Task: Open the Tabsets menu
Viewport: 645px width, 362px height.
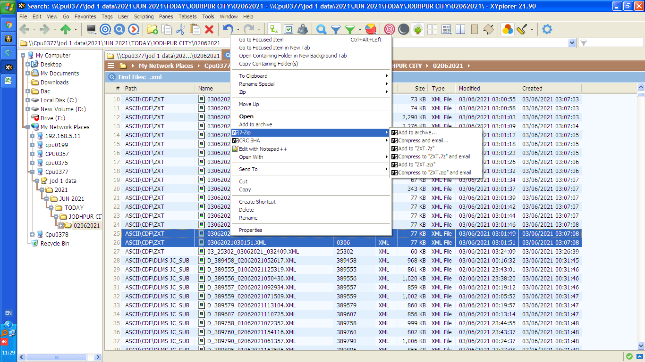Action: 188,16
